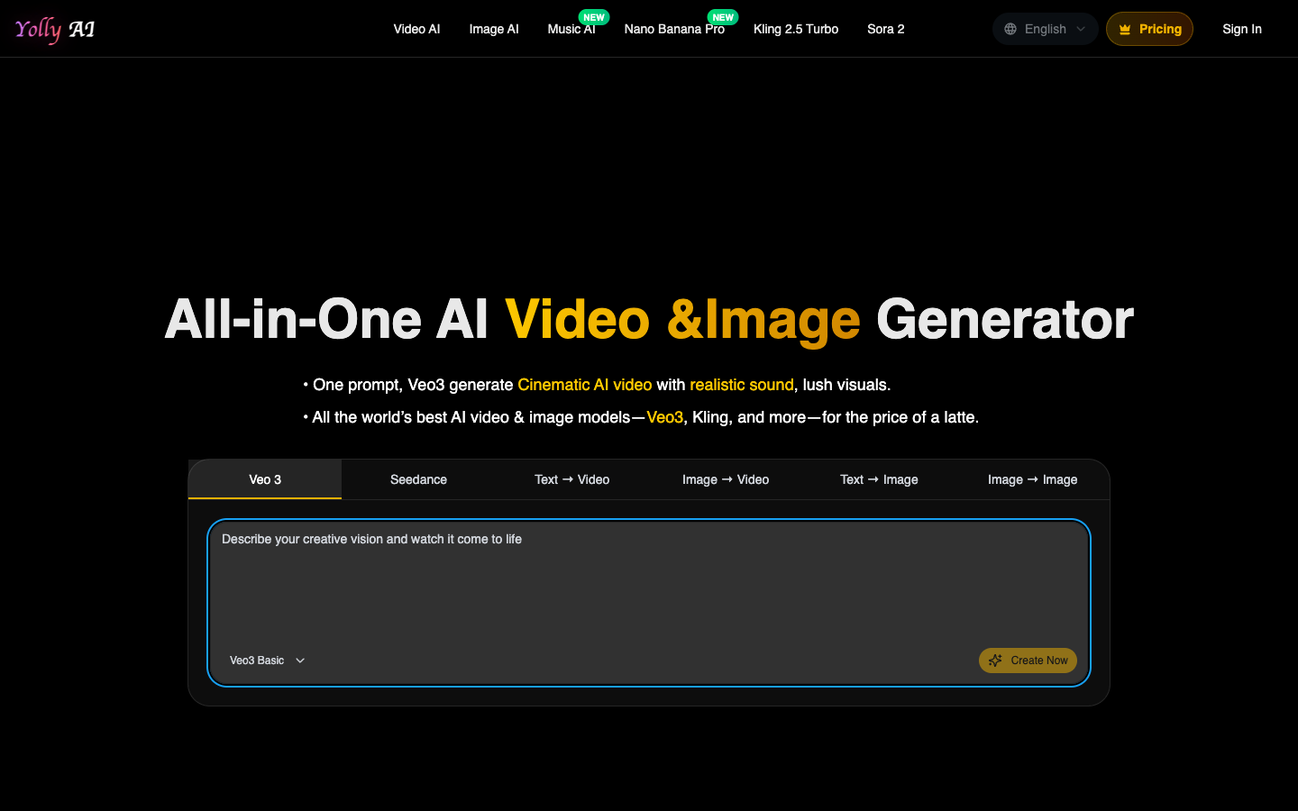Image resolution: width=1298 pixels, height=811 pixels.
Task: Click the sparkle icon on Create Now
Action: (x=995, y=661)
